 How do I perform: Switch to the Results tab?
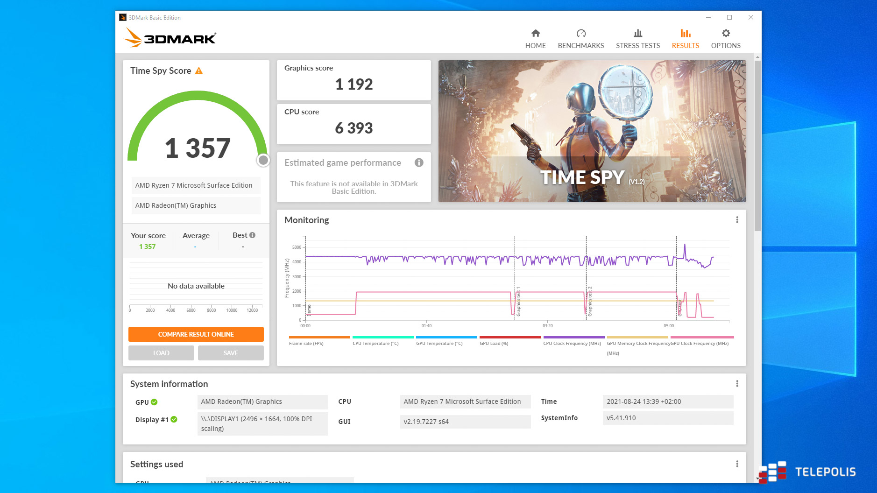[x=685, y=39]
